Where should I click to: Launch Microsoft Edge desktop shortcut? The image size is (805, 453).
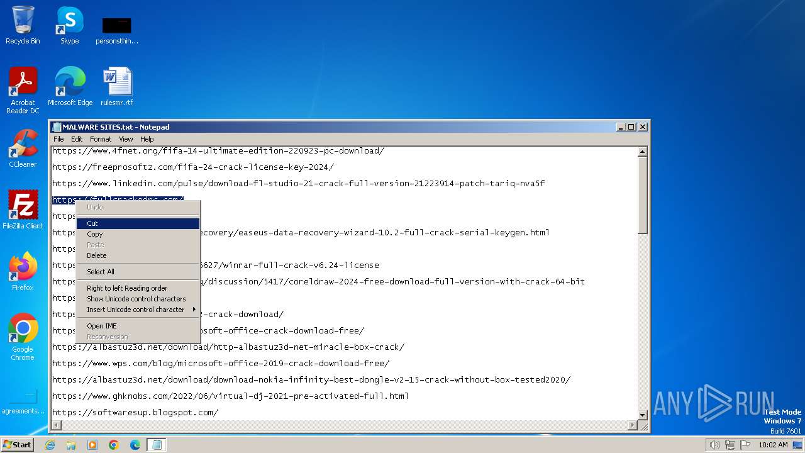pyautogui.click(x=70, y=86)
